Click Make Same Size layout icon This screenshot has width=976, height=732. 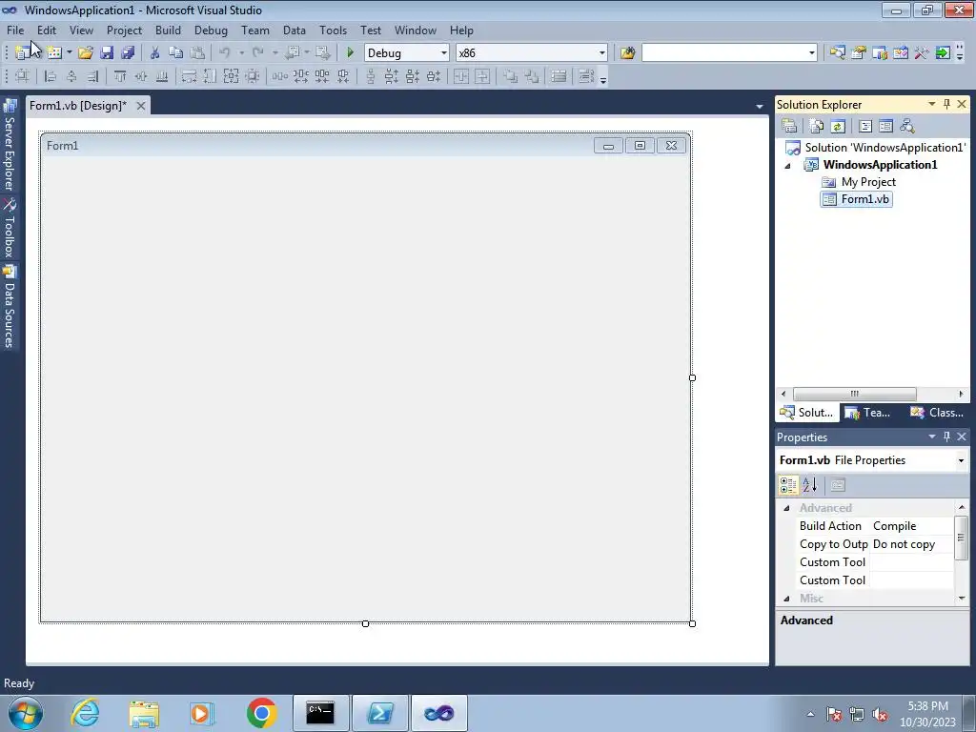231,76
